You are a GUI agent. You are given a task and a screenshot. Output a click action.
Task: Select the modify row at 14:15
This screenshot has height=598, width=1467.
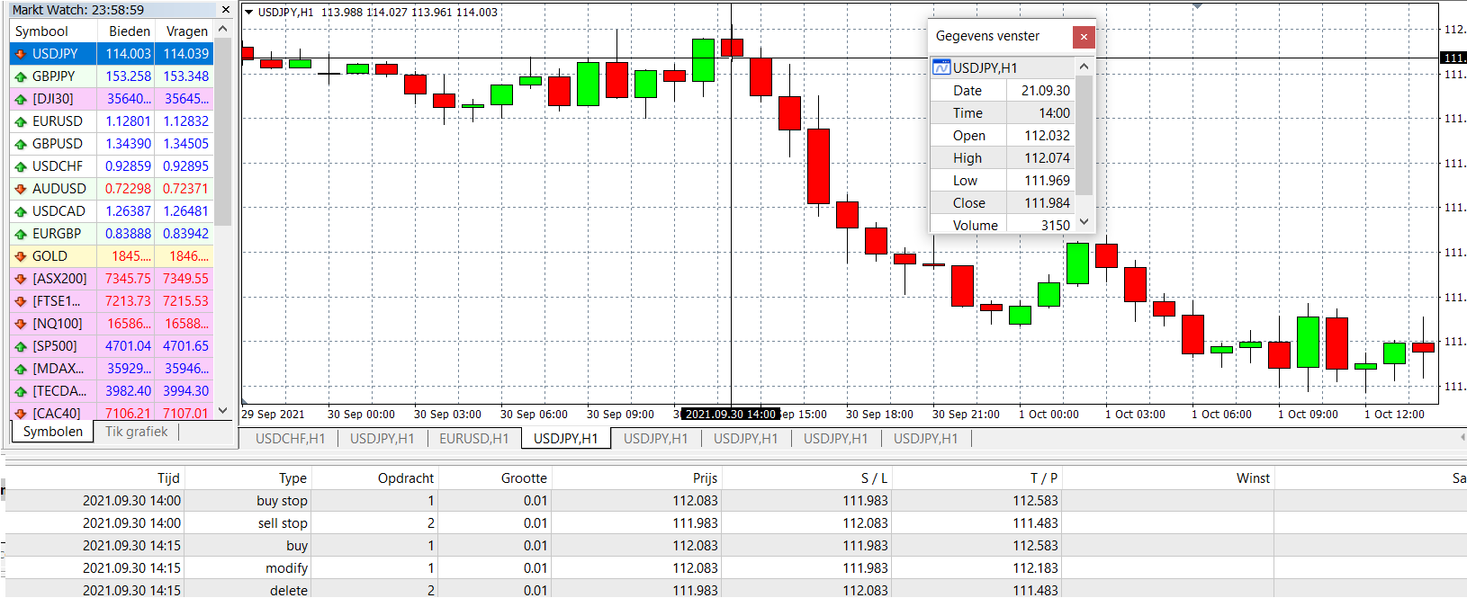(736, 568)
